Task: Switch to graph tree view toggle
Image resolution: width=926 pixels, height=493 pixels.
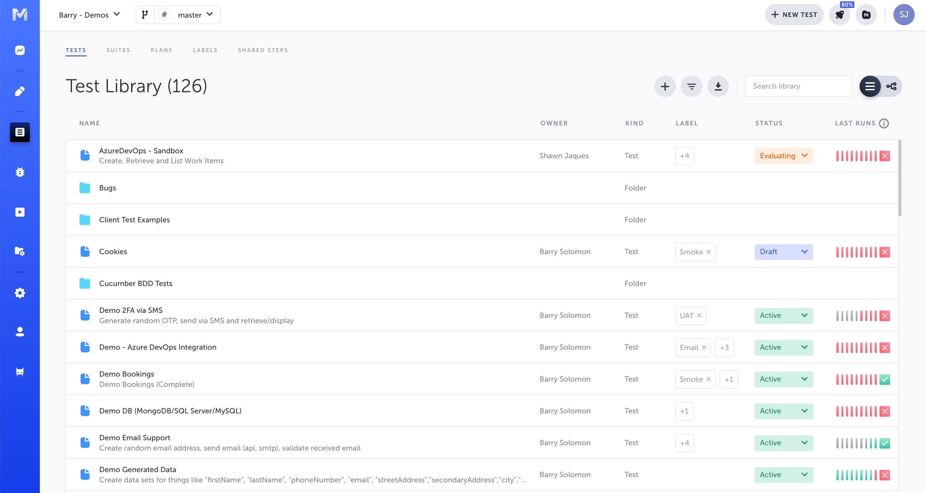Action: (891, 86)
